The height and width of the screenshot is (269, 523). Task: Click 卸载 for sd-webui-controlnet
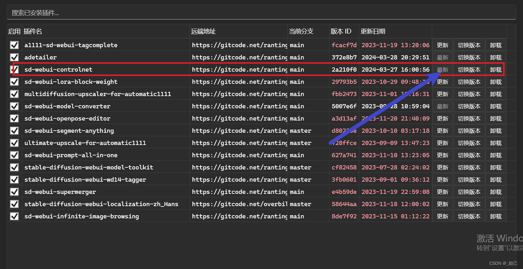[496, 70]
